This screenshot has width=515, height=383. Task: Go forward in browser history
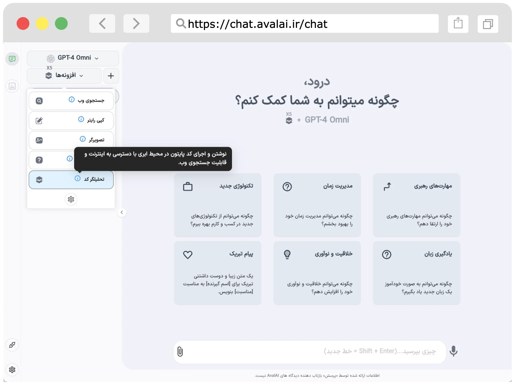(136, 24)
